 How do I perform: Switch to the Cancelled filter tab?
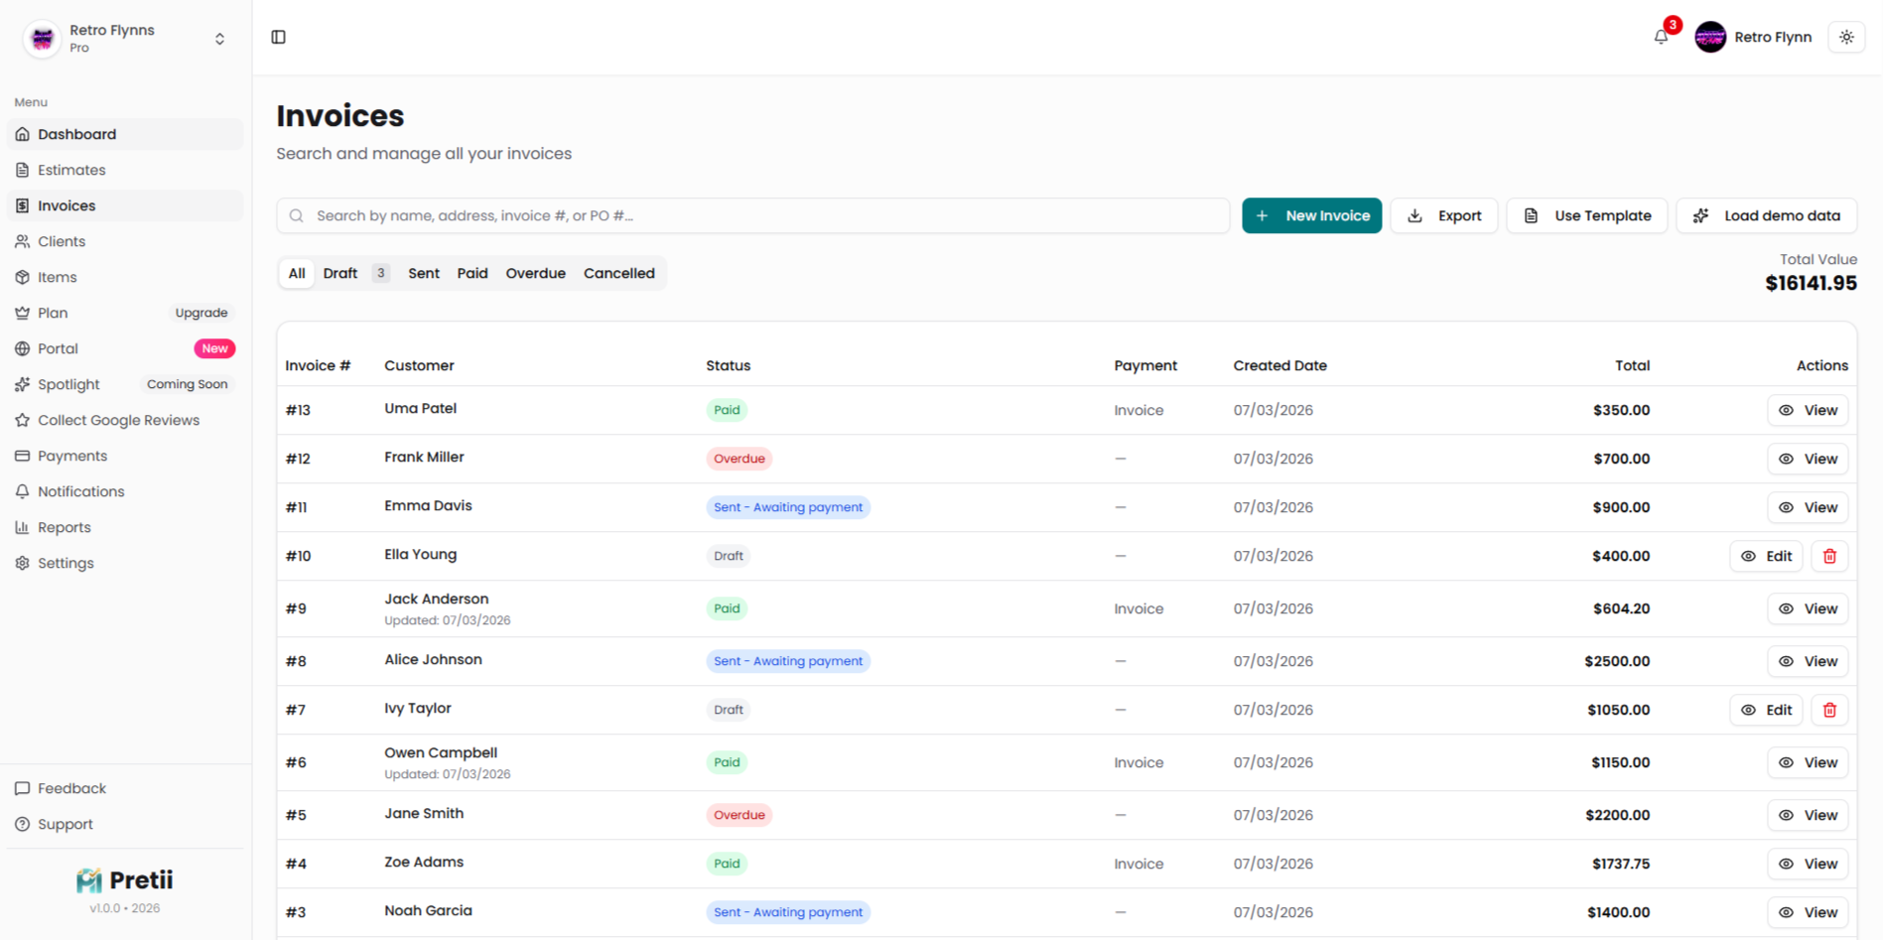pyautogui.click(x=618, y=273)
